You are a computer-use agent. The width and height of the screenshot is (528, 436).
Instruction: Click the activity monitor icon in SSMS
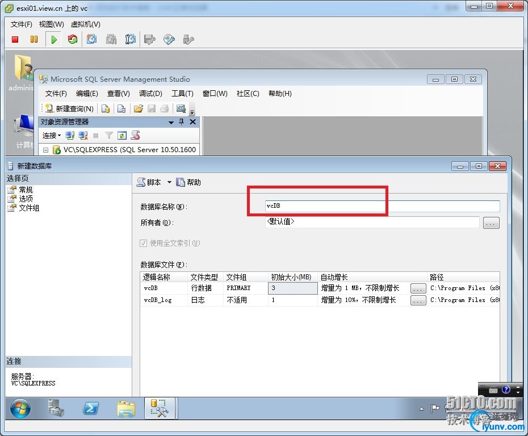pos(181,108)
